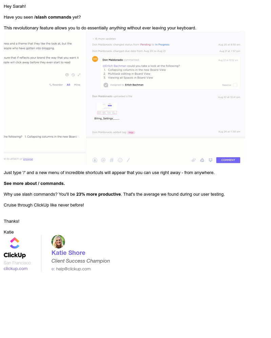Image resolution: width=271 pixels, height=338 pixels.
Task: Click the expand arrows icon
Action: coord(79,75)
